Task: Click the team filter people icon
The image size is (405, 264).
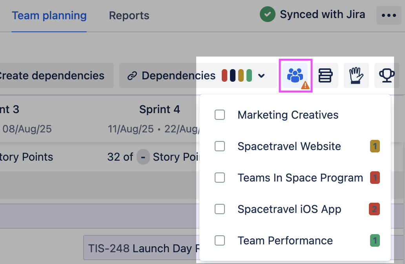Action: (295, 74)
